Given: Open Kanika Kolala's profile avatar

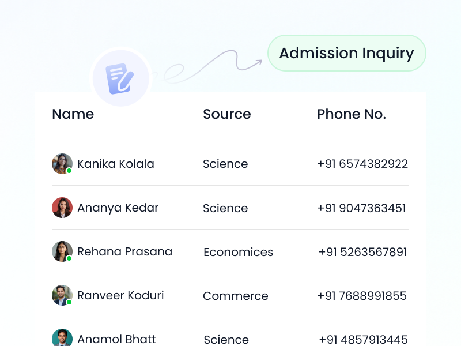Looking at the screenshot, I should tap(62, 164).
